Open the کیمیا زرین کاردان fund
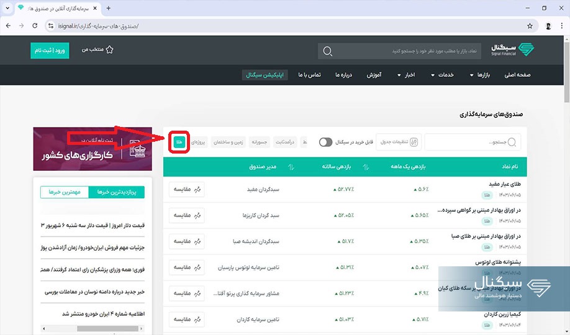Screen dimensions: 570x335 pyautogui.click(x=502, y=314)
